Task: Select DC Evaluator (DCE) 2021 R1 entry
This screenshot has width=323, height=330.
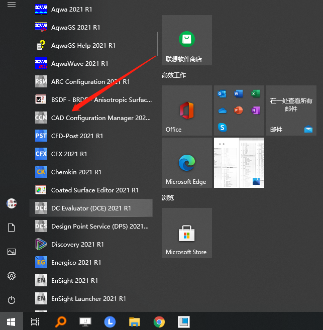Action: 90,208
